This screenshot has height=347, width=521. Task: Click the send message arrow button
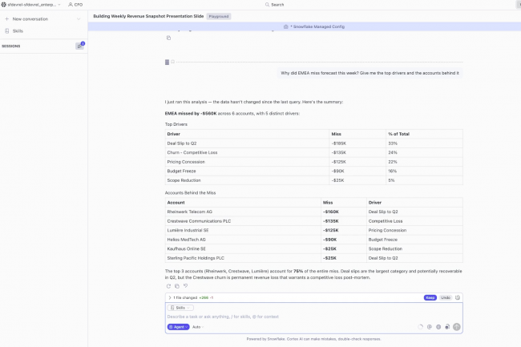tap(457, 327)
